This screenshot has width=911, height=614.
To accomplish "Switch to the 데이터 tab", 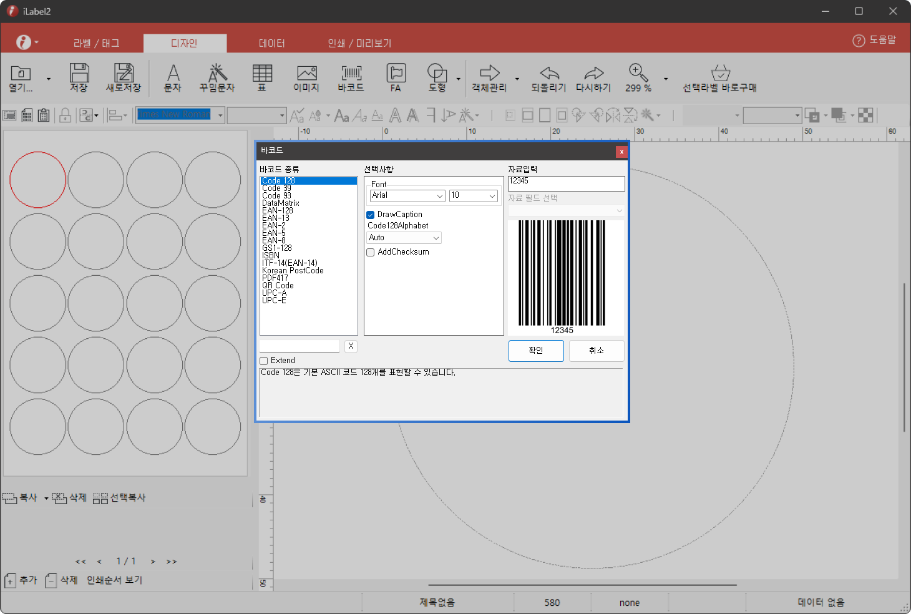I will [x=272, y=43].
